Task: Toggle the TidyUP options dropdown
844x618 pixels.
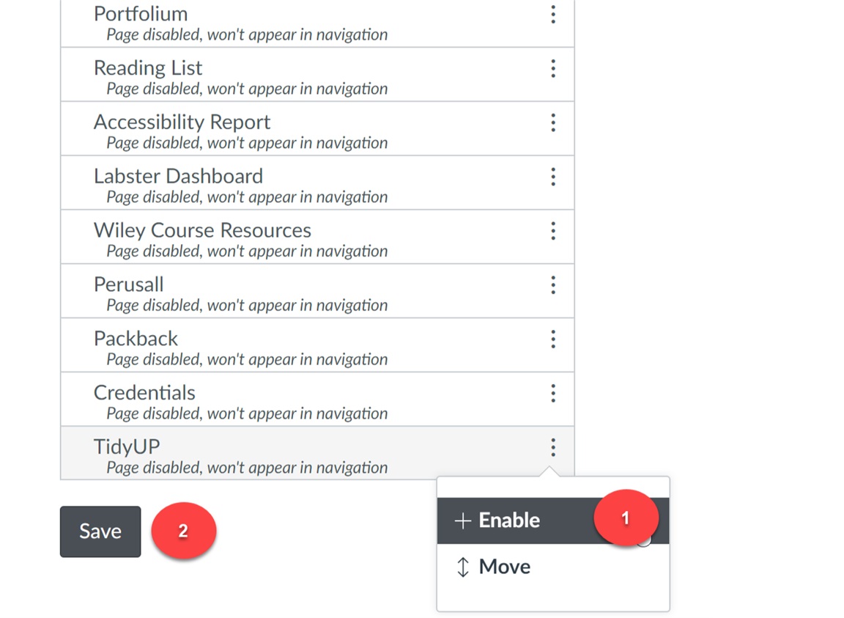Action: tap(553, 448)
